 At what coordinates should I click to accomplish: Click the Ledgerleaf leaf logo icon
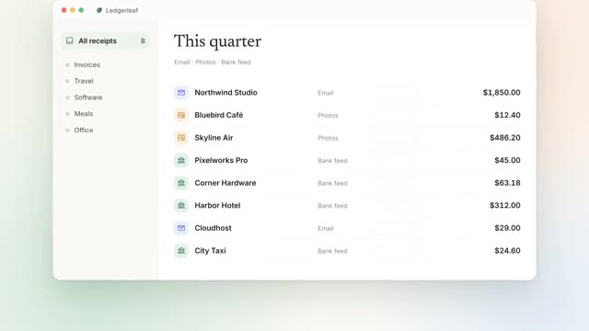[99, 10]
